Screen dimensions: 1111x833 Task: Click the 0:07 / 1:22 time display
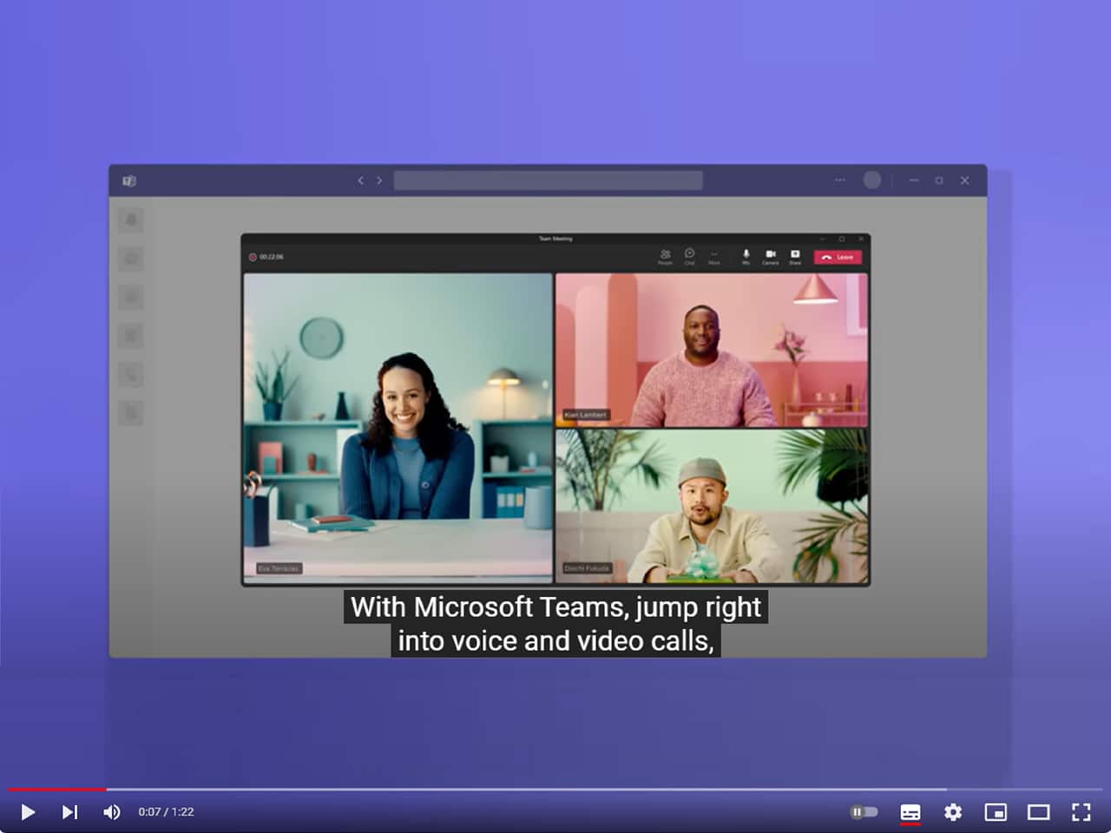coord(166,812)
